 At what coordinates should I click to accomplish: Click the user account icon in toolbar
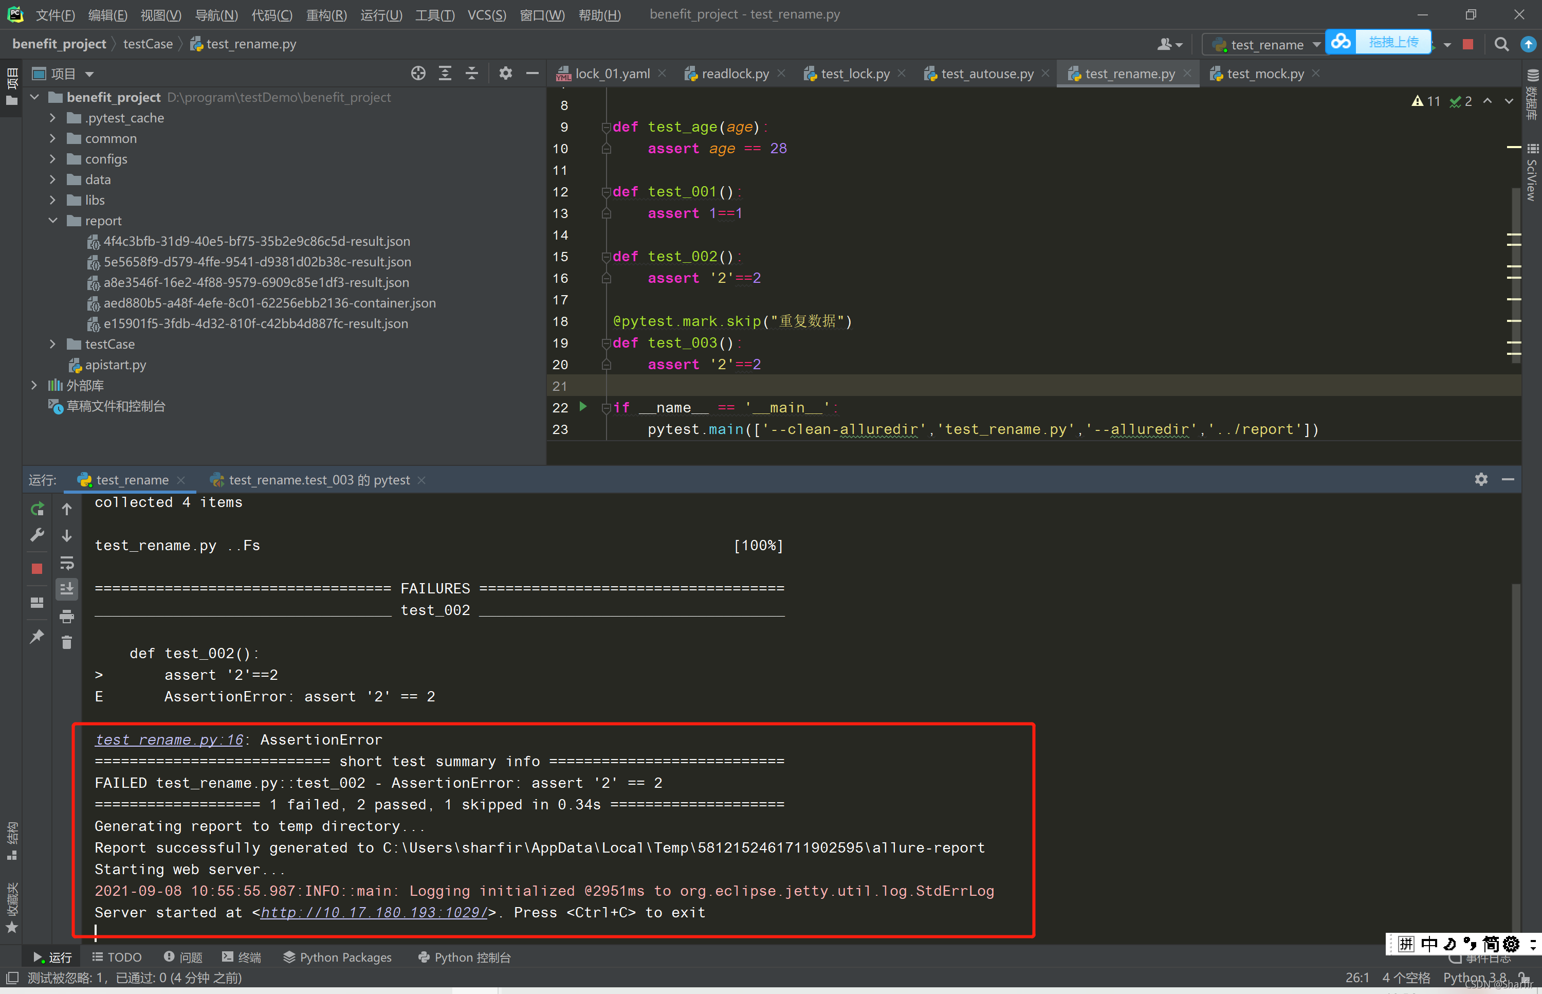pyautogui.click(x=1169, y=45)
